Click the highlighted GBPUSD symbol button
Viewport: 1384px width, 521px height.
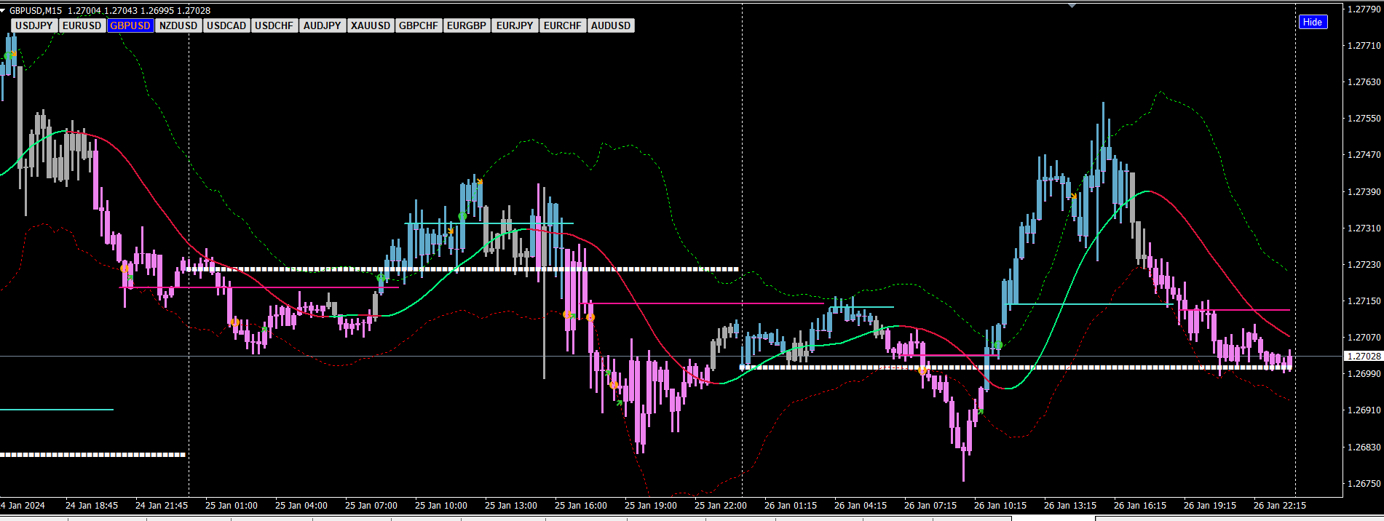click(x=130, y=25)
